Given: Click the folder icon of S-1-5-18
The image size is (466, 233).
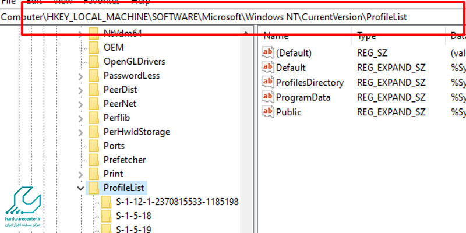Looking at the screenshot, I should [106, 216].
